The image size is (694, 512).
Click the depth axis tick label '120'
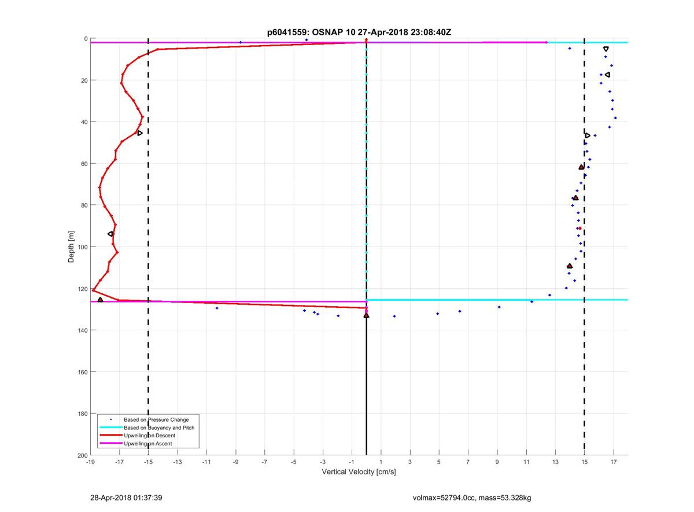82,289
